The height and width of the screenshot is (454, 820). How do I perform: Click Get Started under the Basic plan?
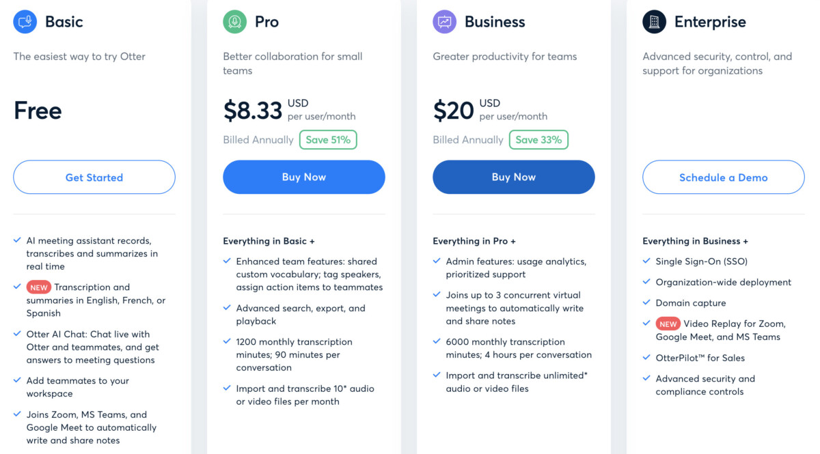tap(94, 177)
